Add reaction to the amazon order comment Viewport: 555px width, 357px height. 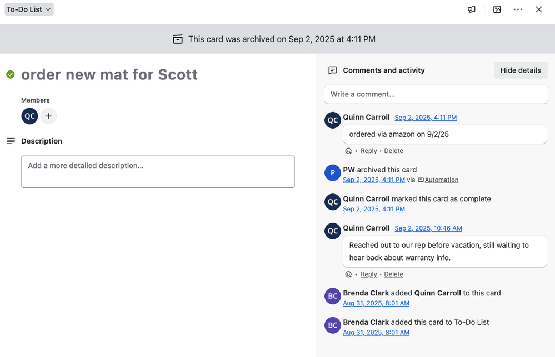[348, 151]
